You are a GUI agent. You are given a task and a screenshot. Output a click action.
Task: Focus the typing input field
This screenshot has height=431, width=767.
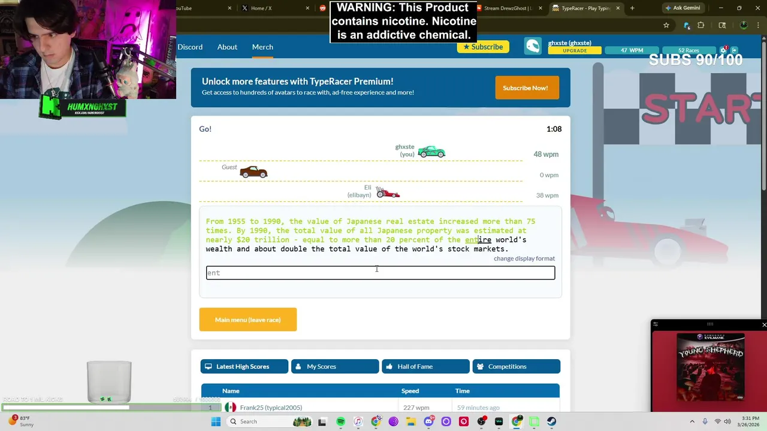pyautogui.click(x=381, y=273)
